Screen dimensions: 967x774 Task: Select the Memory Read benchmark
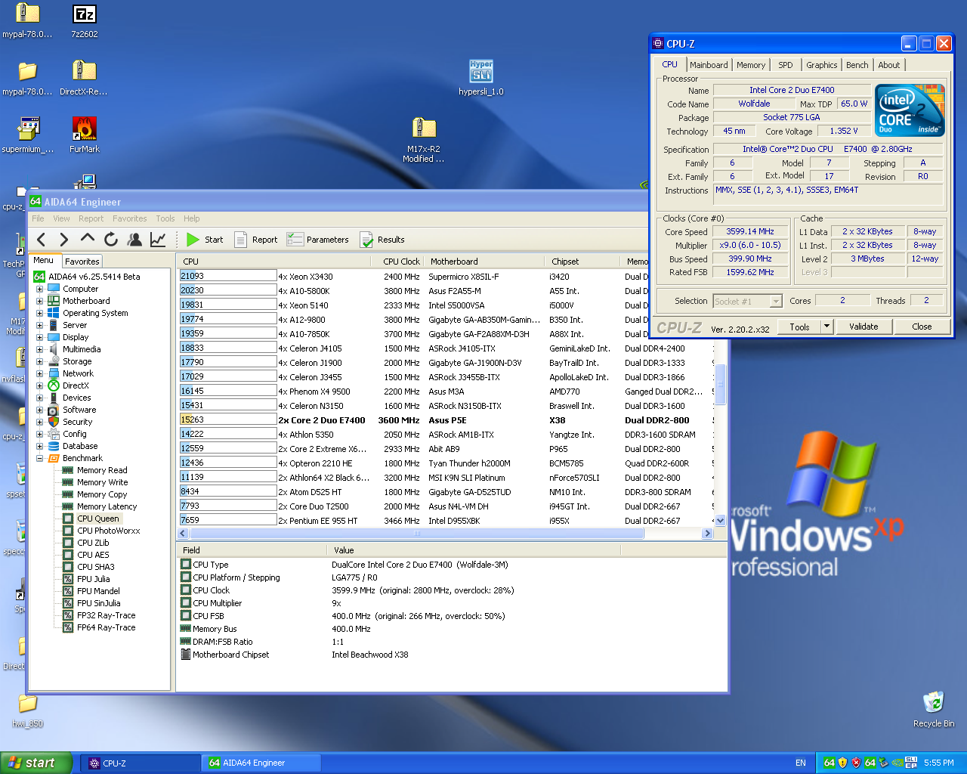[x=102, y=470]
